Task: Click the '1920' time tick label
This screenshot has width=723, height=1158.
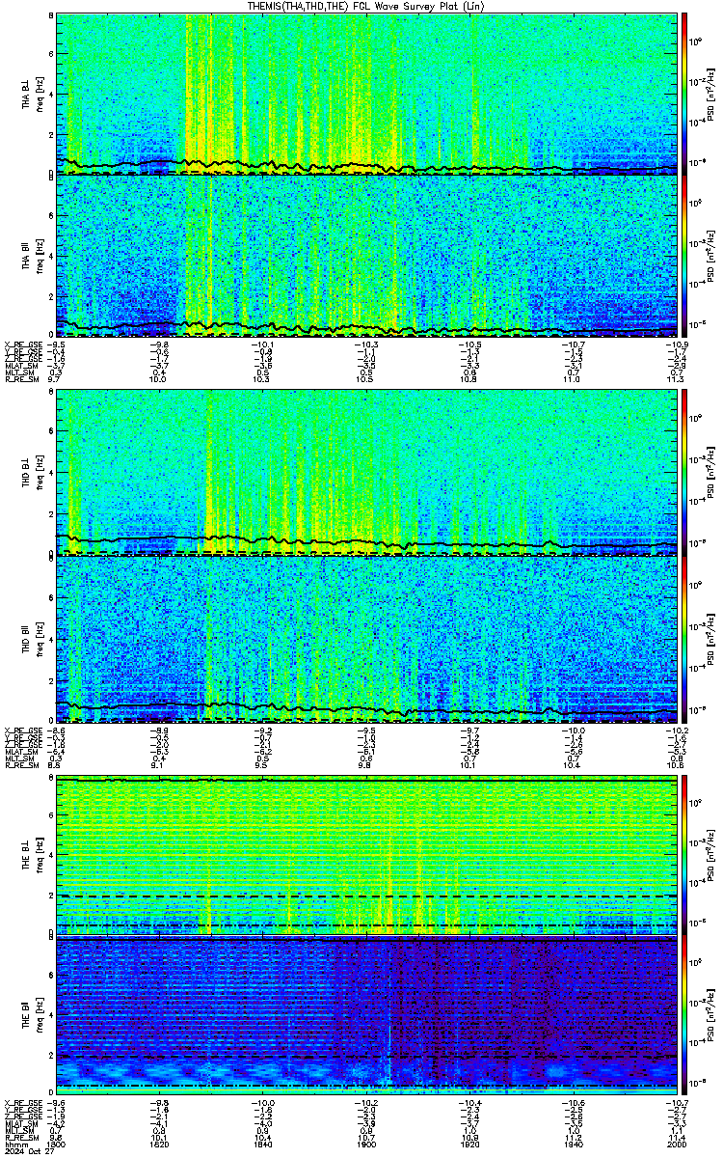Action: click(x=470, y=1143)
